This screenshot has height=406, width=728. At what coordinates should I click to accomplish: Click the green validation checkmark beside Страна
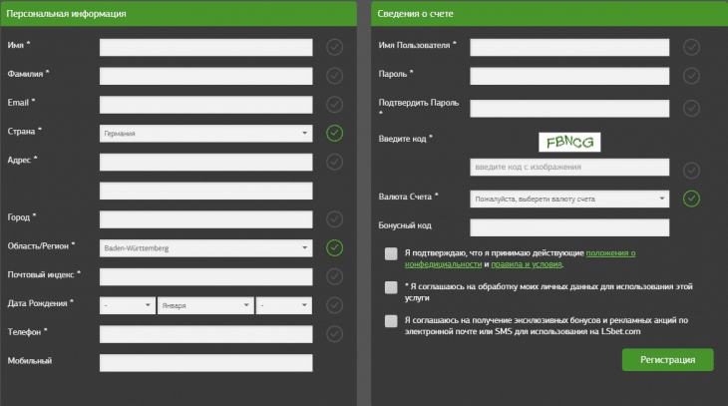click(334, 133)
